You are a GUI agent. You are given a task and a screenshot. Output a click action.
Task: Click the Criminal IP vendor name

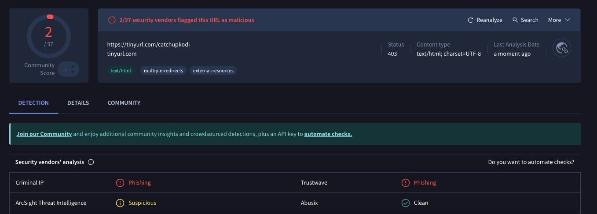pyautogui.click(x=29, y=183)
